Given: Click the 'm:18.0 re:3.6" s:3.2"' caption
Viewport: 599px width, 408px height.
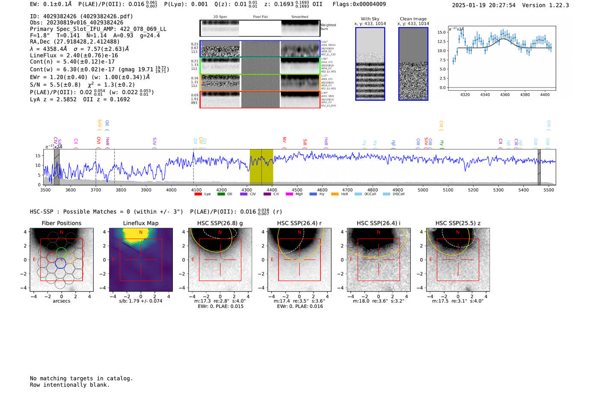Looking at the screenshot, I should point(379,301).
